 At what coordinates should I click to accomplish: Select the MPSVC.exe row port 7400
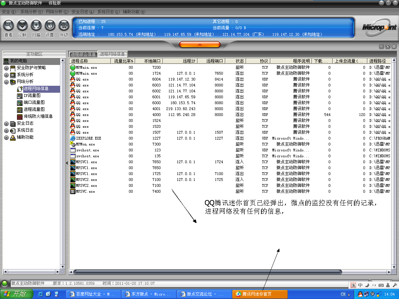[x=230, y=191]
